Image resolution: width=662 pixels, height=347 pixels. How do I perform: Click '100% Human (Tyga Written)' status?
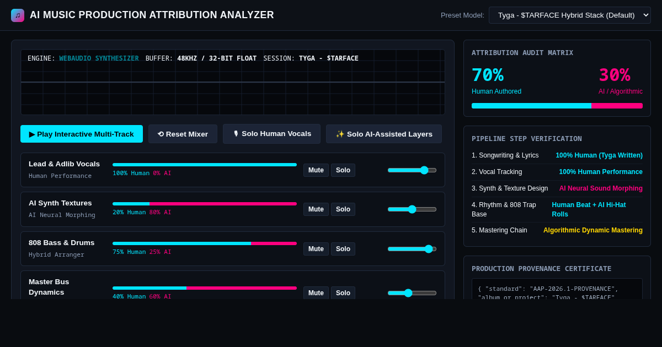coord(599,155)
